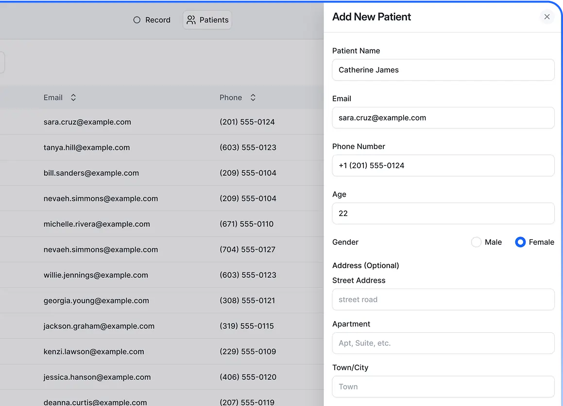Open the Patients tab
Image resolution: width=563 pixels, height=406 pixels.
207,20
